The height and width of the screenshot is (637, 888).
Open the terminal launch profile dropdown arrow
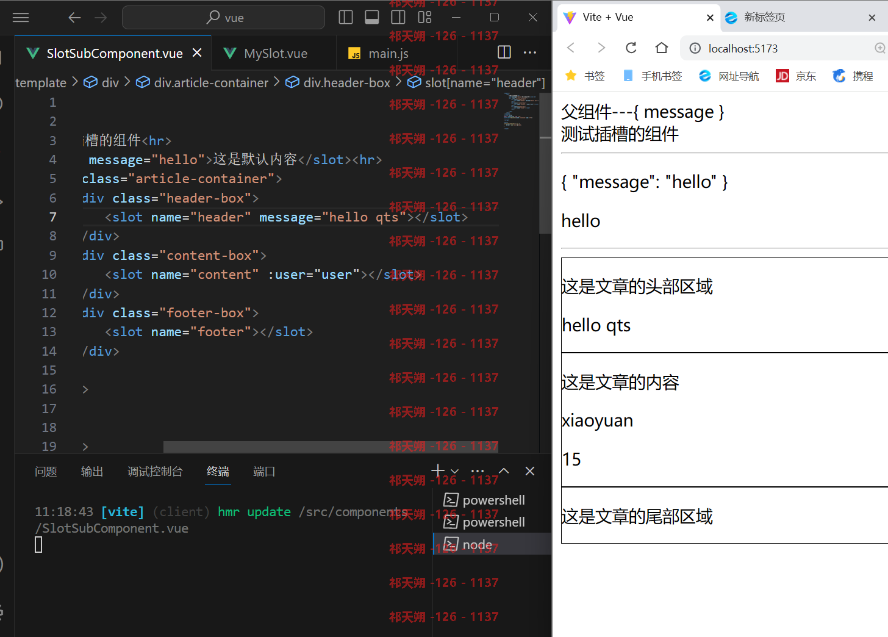tap(454, 471)
